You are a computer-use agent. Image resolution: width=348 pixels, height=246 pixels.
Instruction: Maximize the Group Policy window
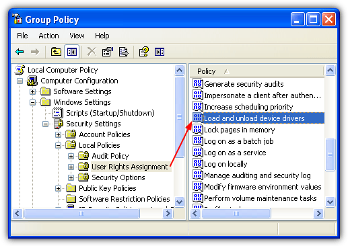click(313, 19)
